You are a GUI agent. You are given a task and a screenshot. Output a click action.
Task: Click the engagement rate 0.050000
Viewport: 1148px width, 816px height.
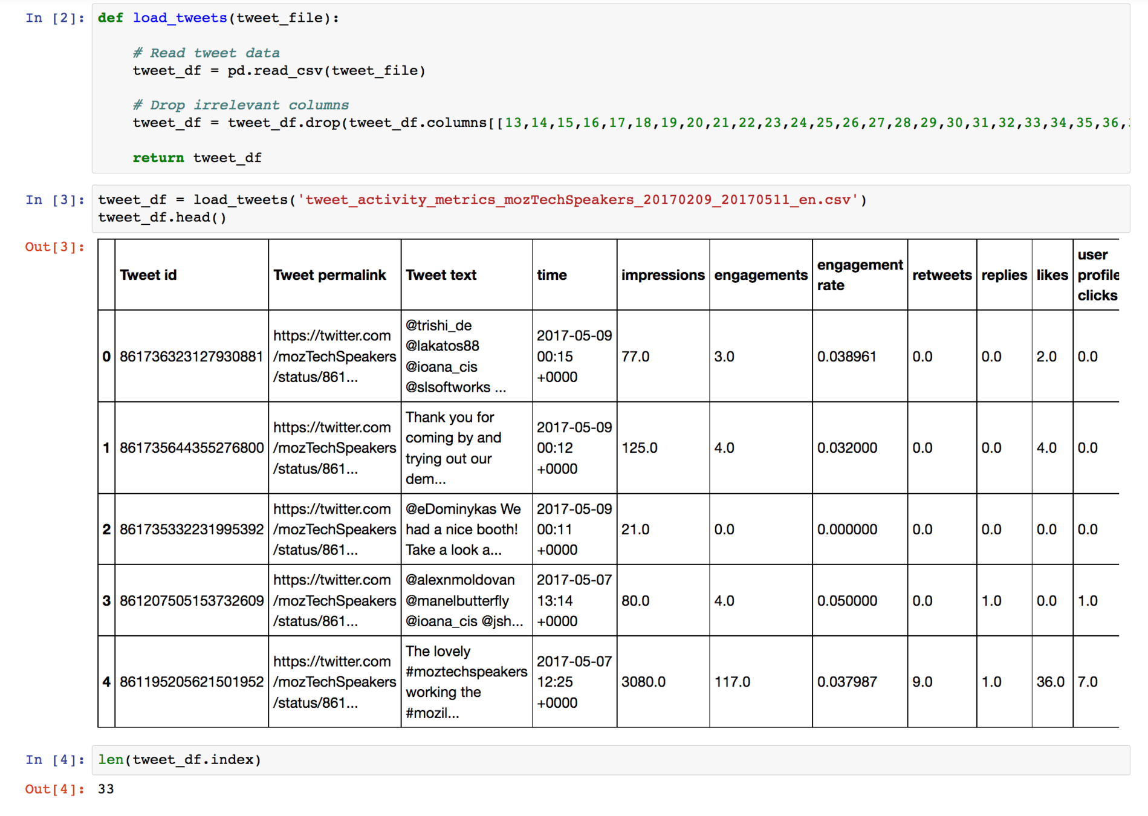[847, 601]
